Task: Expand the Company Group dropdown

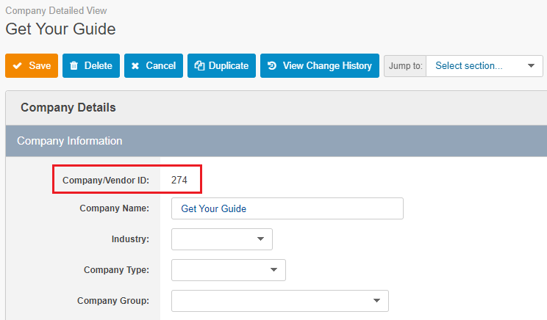Action: (280, 301)
